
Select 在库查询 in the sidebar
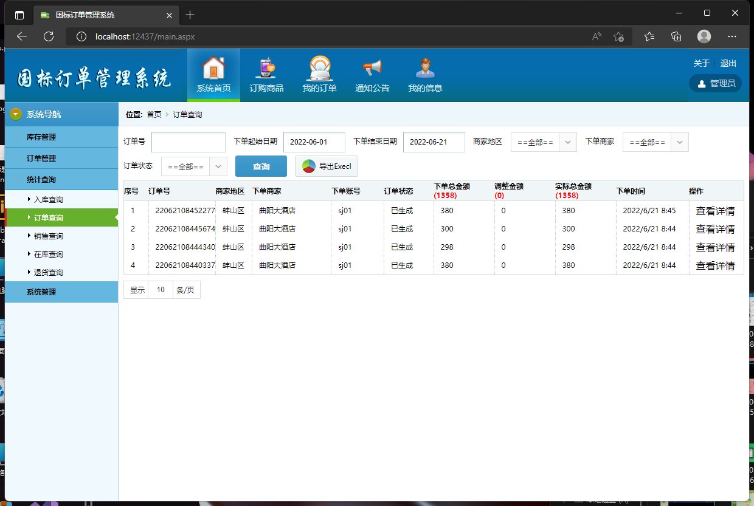(x=49, y=254)
